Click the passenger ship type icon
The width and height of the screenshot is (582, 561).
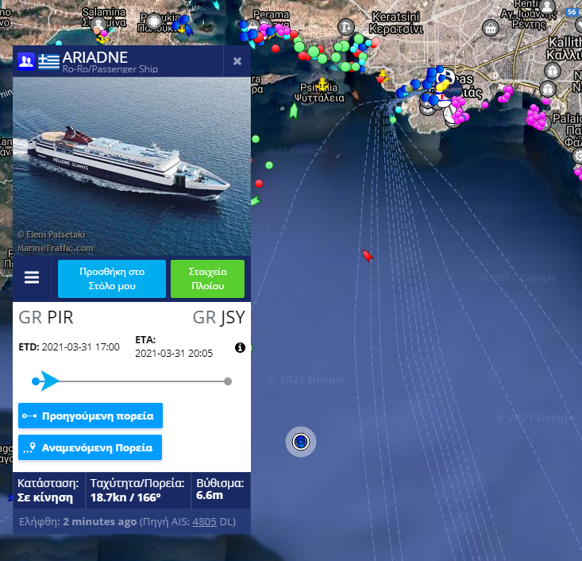26,61
